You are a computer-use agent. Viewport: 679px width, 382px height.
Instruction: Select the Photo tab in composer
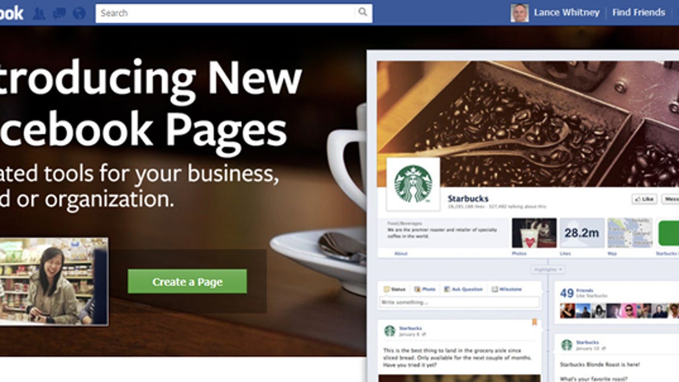(424, 289)
